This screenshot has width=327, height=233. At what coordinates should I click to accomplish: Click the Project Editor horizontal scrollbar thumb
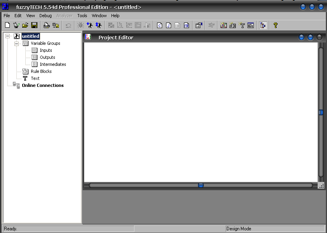201,185
